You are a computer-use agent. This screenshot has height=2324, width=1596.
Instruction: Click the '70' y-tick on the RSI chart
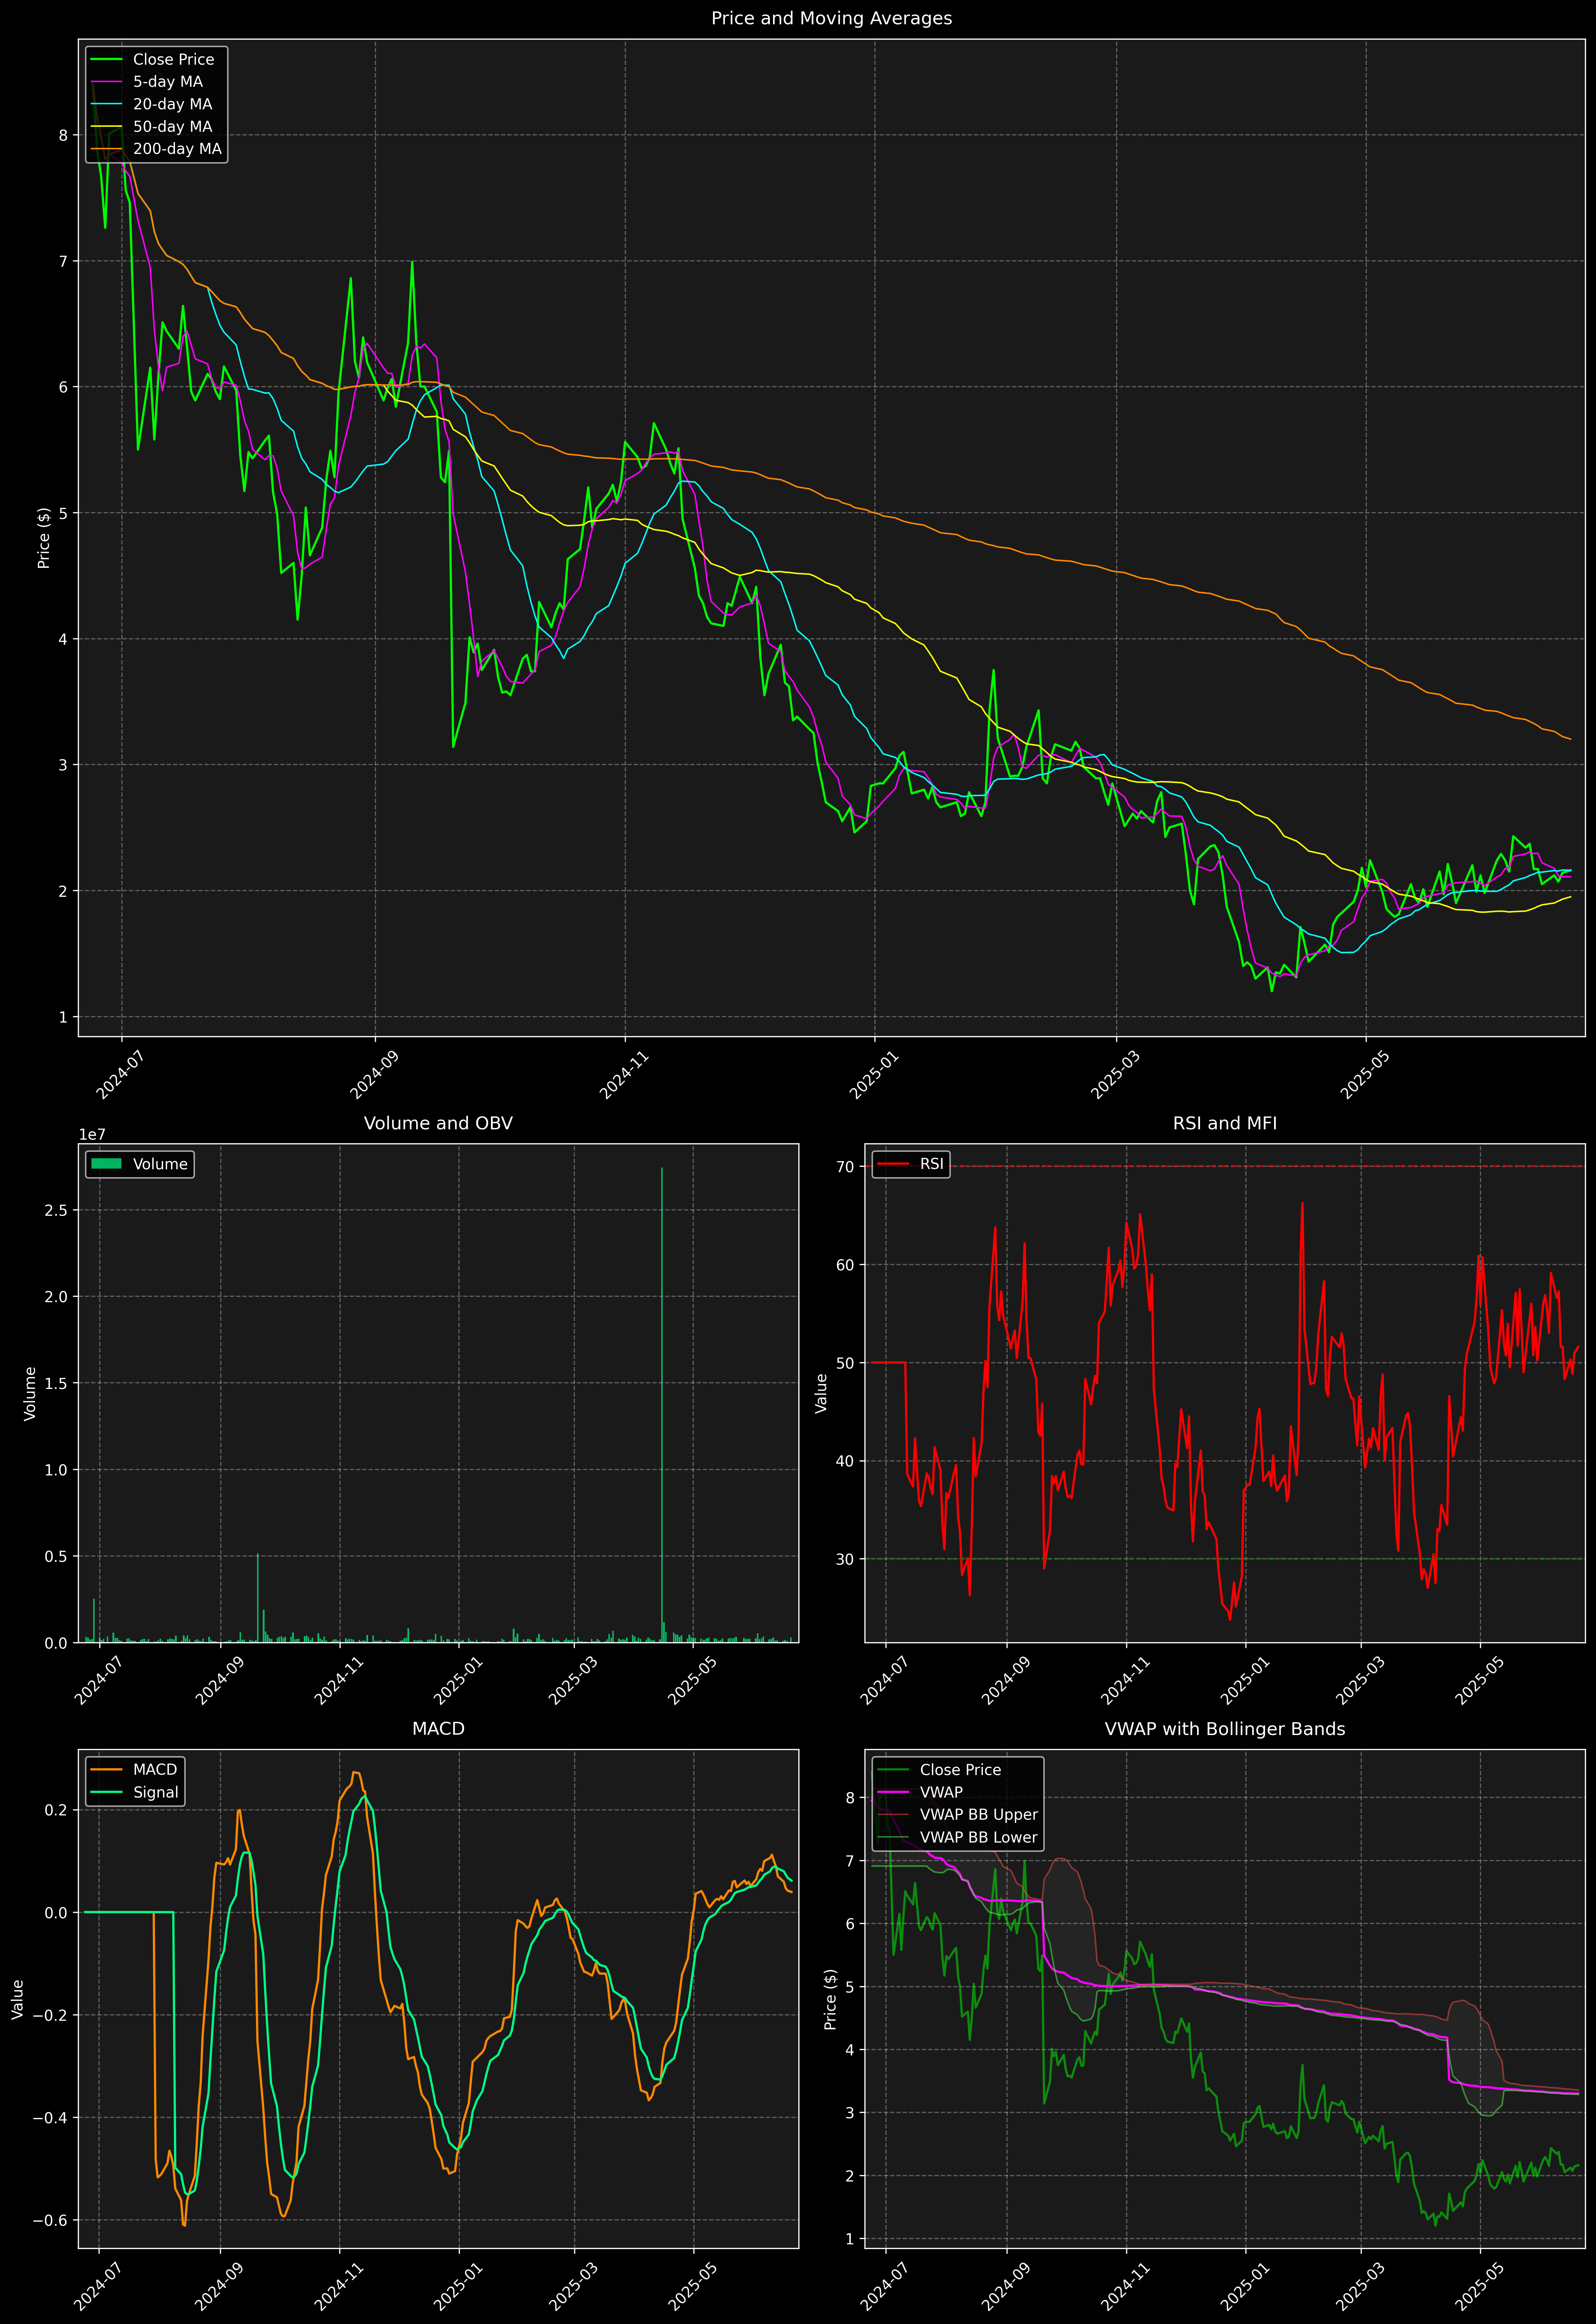(x=846, y=1166)
